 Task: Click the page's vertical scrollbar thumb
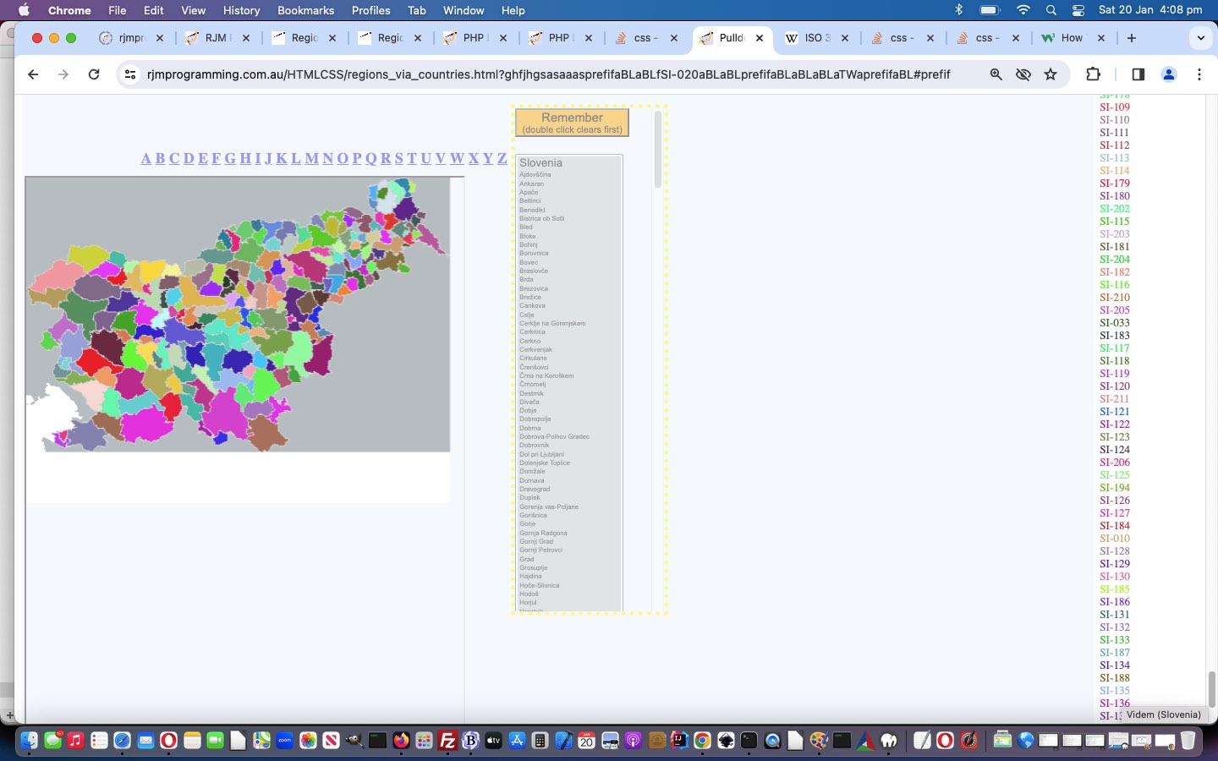point(1211,689)
